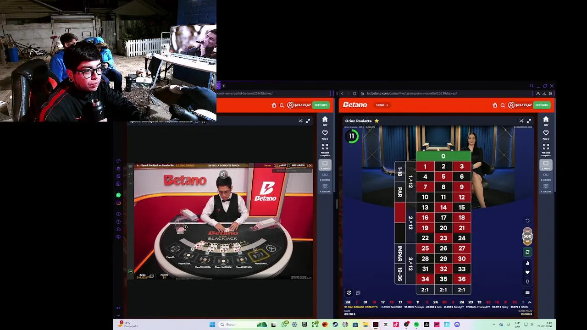Image resolution: width=587 pixels, height=330 pixels.
Task: Bet on 19-36 outside field
Action: (399, 274)
